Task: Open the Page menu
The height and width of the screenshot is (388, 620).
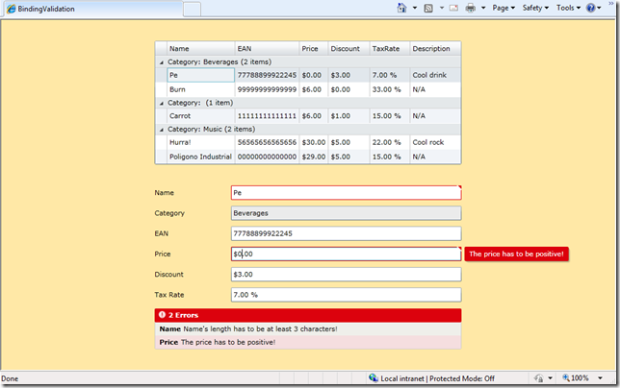Action: point(504,8)
